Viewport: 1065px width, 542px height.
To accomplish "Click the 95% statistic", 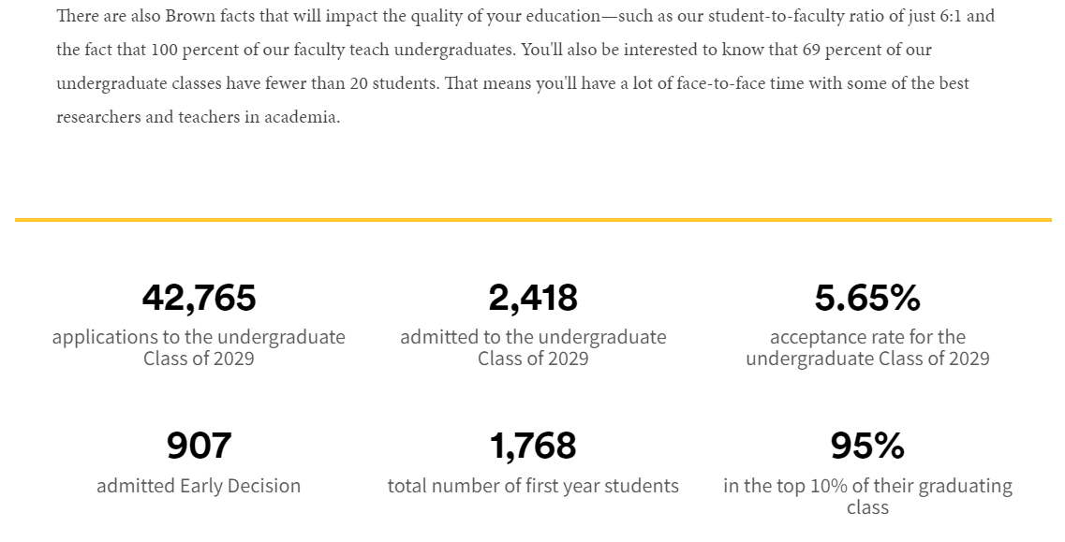I will 867,446.
